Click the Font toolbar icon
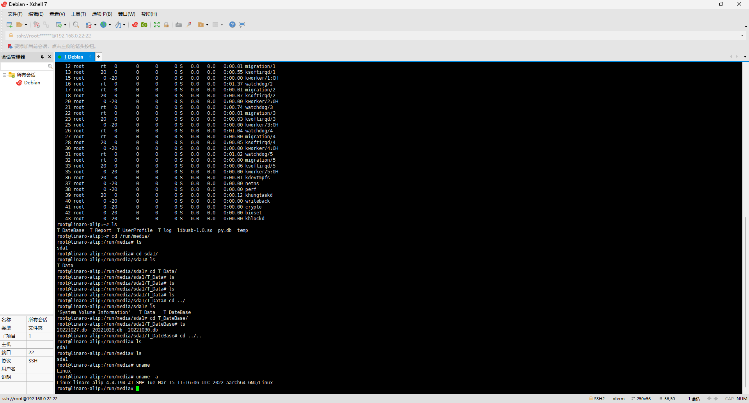The height and width of the screenshot is (403, 749). point(118,25)
